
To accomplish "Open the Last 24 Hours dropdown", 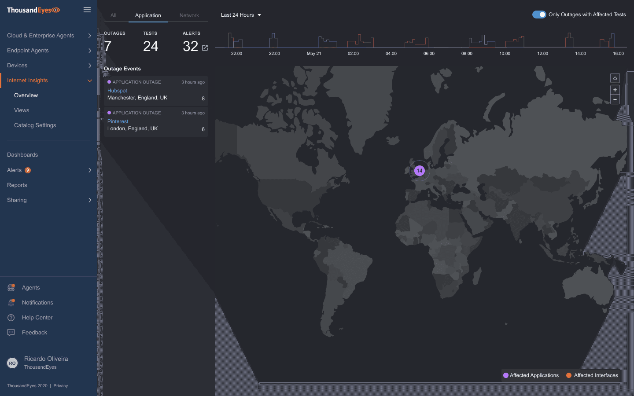I will click(x=241, y=15).
